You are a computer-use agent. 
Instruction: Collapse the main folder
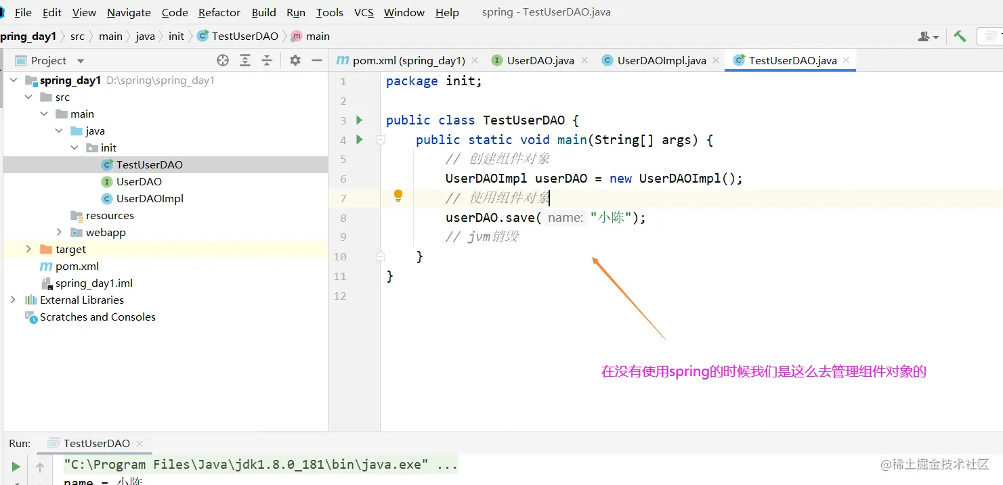point(44,114)
